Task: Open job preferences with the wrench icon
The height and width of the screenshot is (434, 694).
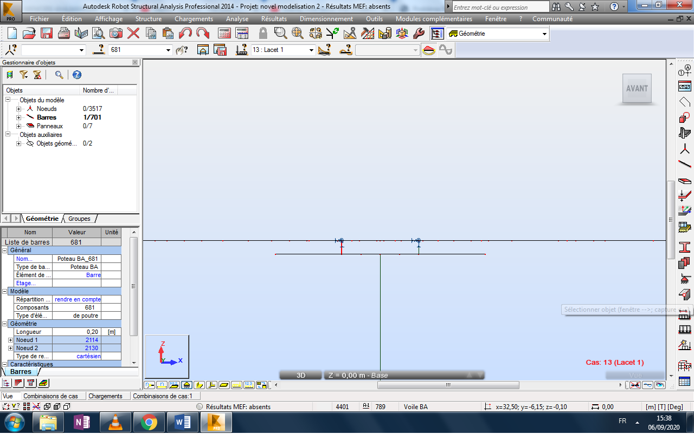Action: pyautogui.click(x=419, y=33)
